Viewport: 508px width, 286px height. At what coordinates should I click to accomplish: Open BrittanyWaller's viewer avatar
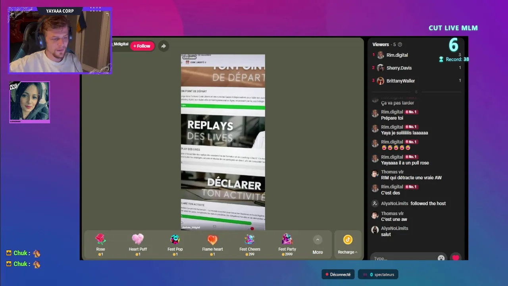[x=381, y=81]
